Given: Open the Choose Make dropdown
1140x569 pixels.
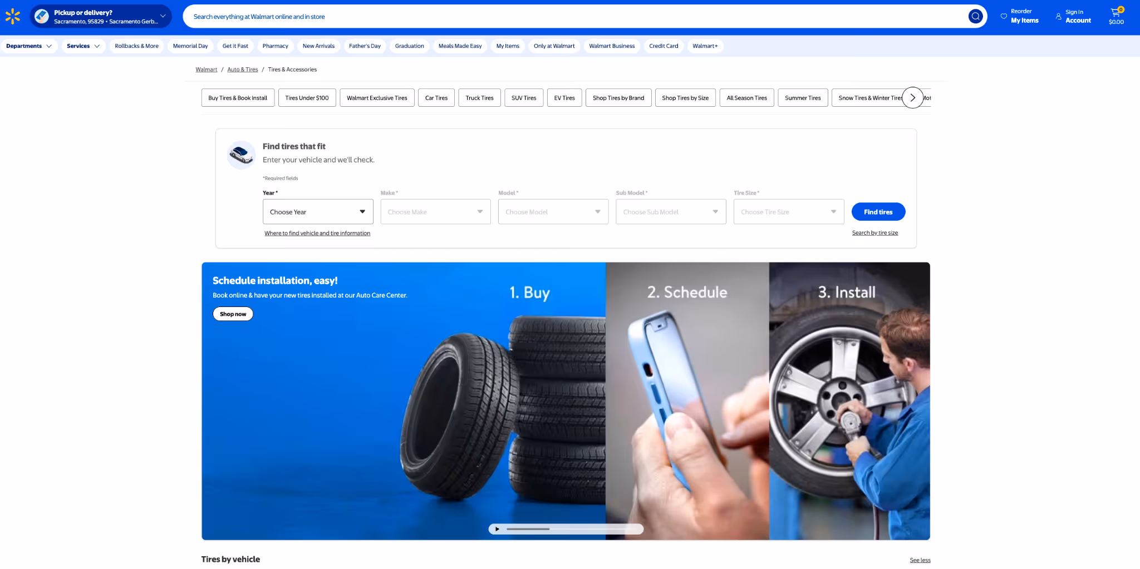Looking at the screenshot, I should click(435, 212).
